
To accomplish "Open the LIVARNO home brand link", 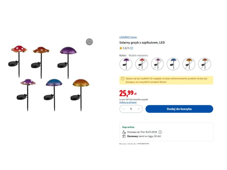I will click(x=128, y=37).
